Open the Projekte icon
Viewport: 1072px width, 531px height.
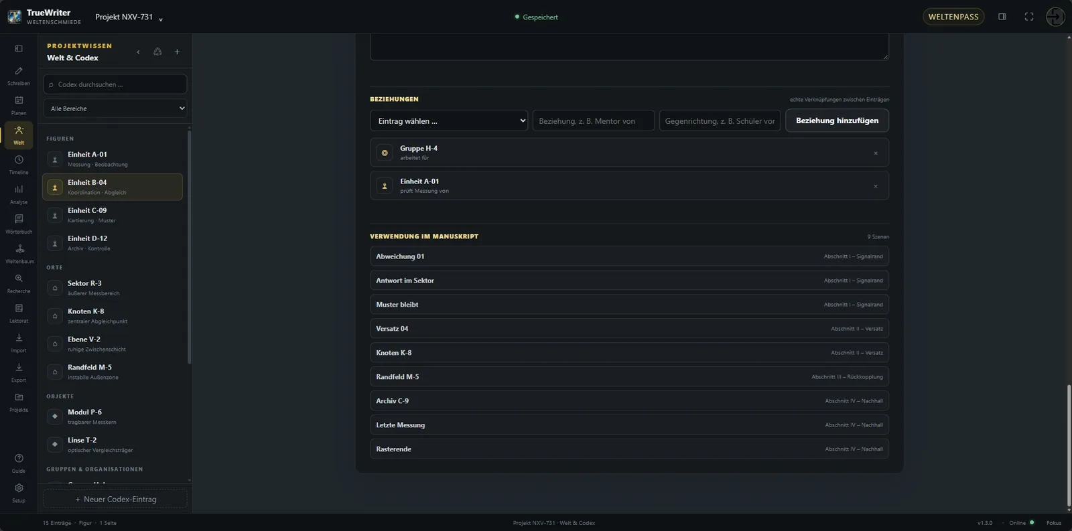click(19, 402)
